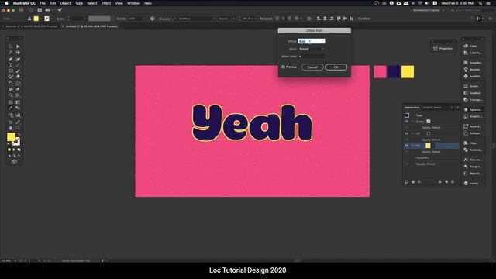Open the Effect menu
The width and height of the screenshot is (496, 279).
(x=105, y=3)
